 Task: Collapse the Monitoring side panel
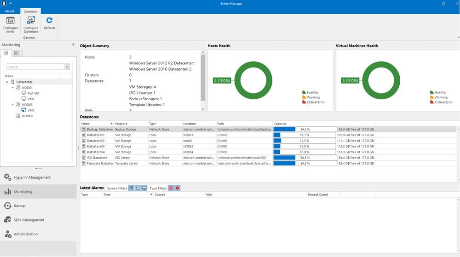(x=73, y=45)
